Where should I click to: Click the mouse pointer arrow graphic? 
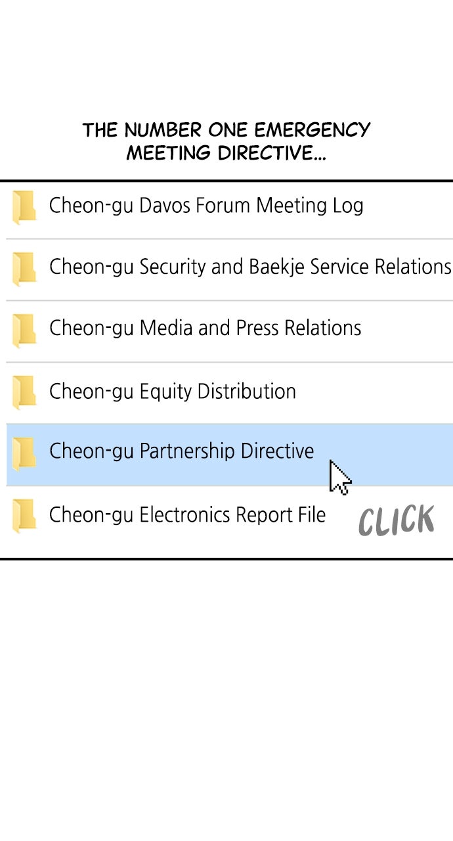[x=339, y=476]
